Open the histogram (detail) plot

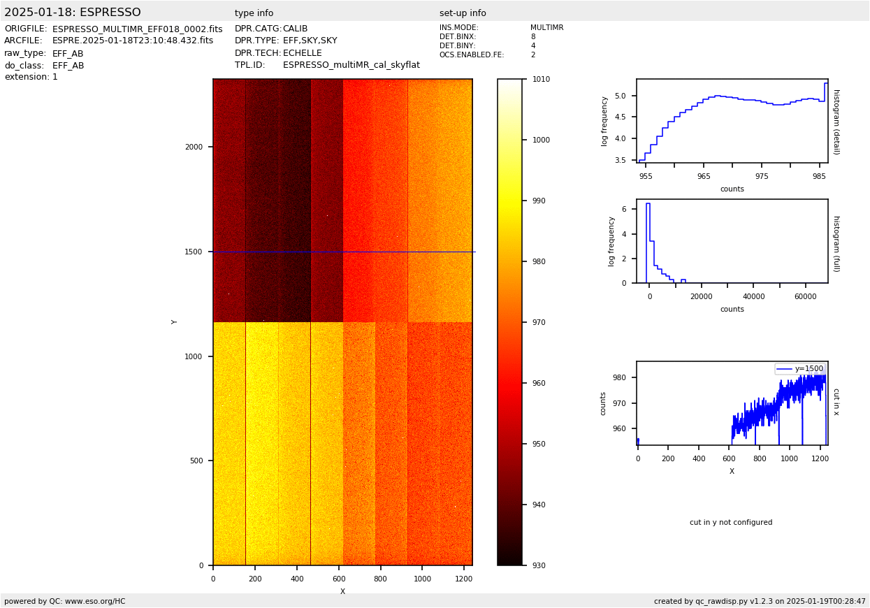point(732,121)
